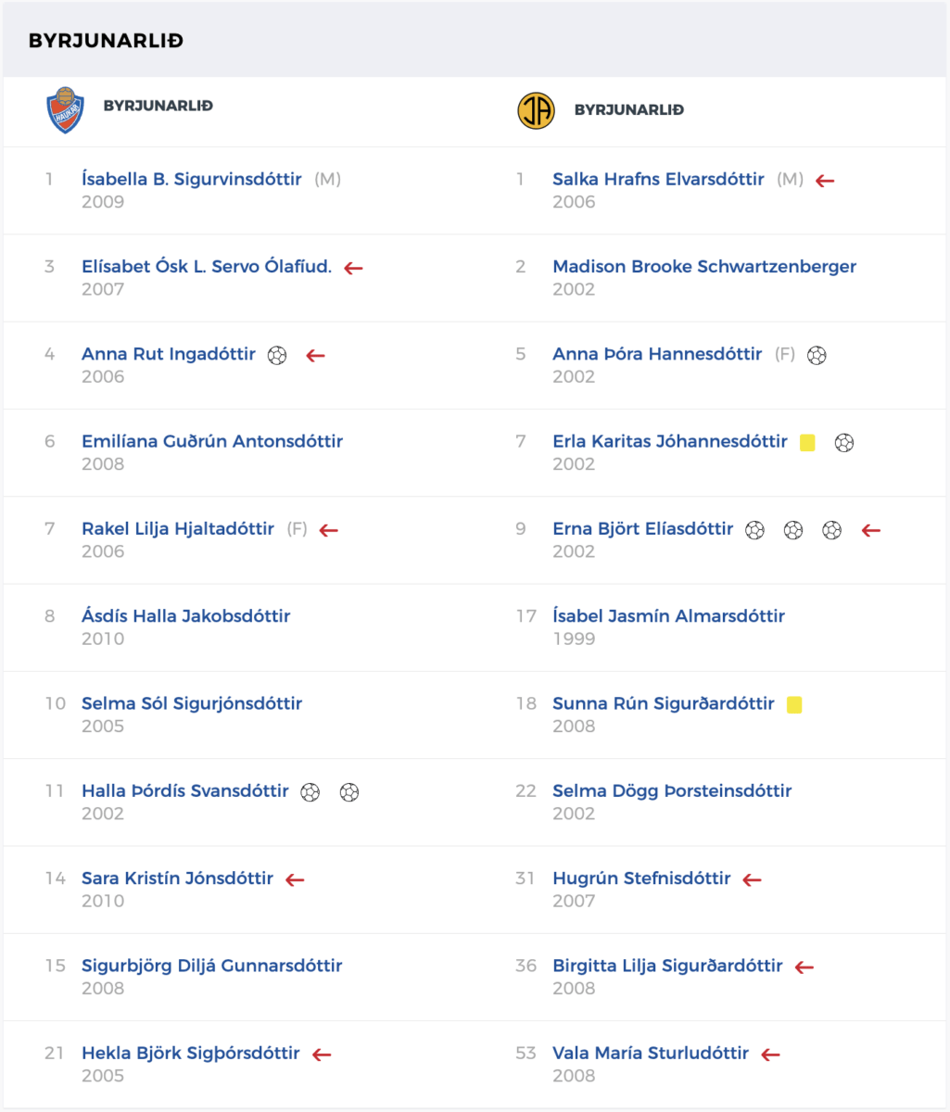Click goal ball icon beside Anna Þóra Hannesdóttir

[x=816, y=355]
